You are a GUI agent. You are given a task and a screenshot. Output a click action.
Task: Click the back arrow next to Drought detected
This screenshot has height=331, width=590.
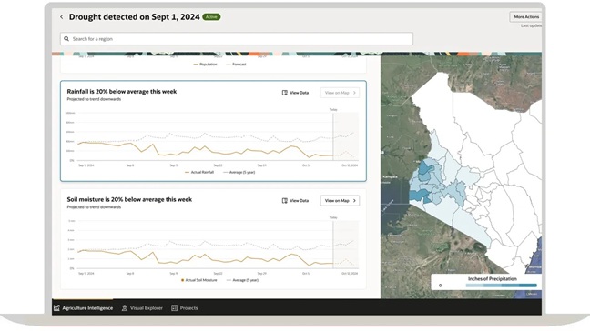(62, 17)
